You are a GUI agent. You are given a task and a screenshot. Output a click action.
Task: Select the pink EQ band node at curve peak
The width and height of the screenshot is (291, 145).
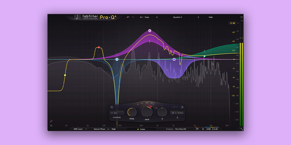coord(150,30)
